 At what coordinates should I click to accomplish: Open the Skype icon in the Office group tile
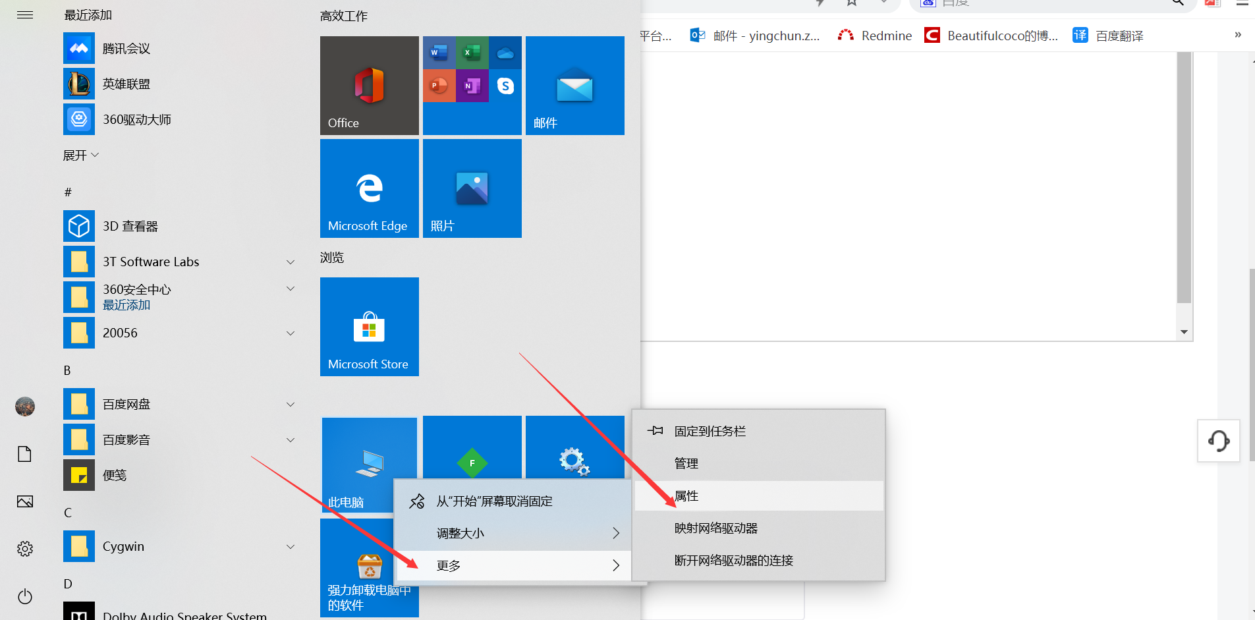tap(505, 86)
